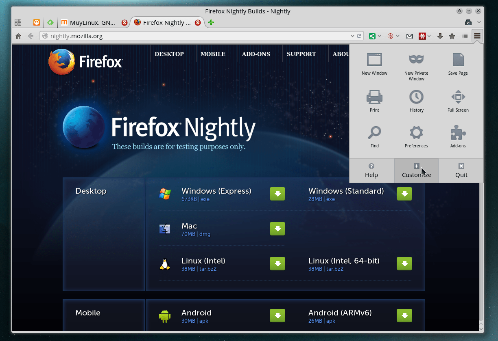Open the LastPass icon dropdown arrow
This screenshot has height=341, width=498.
coord(429,36)
